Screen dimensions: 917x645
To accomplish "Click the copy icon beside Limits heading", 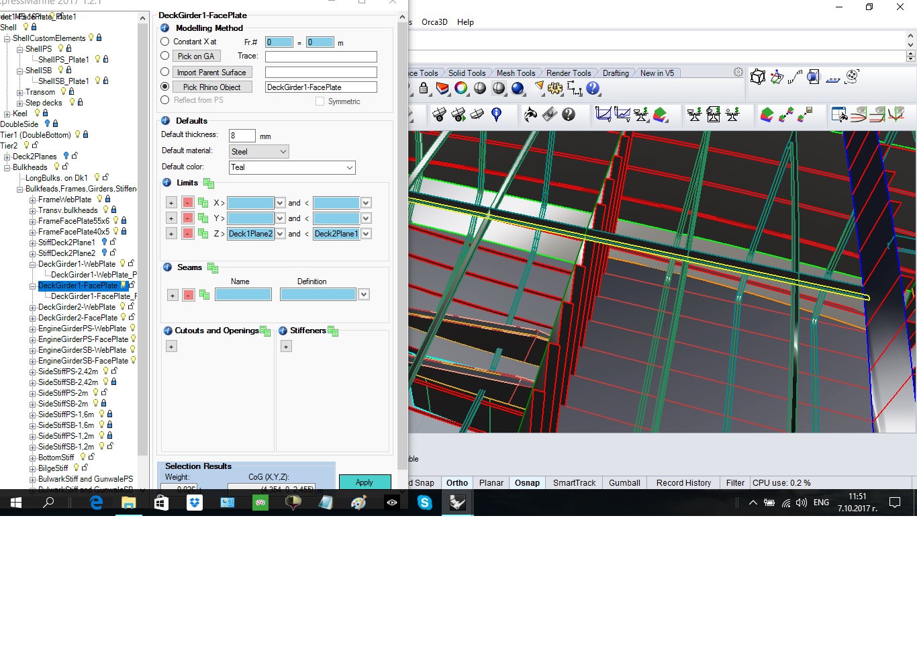I will click(x=209, y=183).
